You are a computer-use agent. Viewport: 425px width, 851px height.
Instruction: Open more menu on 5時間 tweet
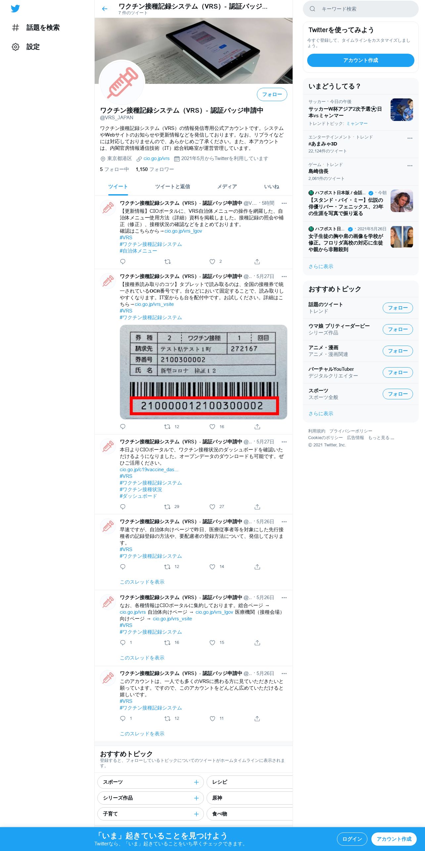pos(284,203)
